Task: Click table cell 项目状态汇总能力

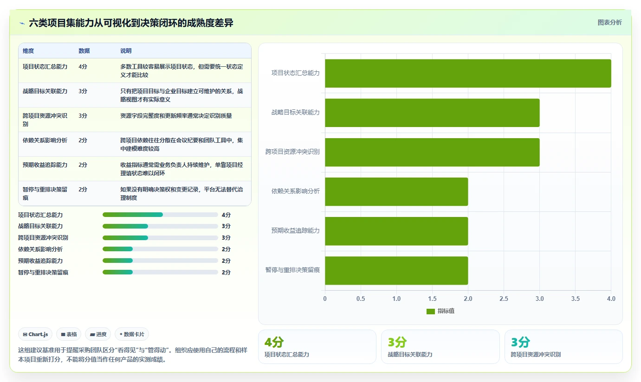Action: [45, 67]
